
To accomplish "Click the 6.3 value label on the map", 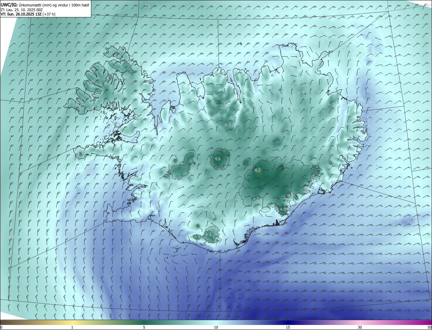I will pyautogui.click(x=331, y=105).
